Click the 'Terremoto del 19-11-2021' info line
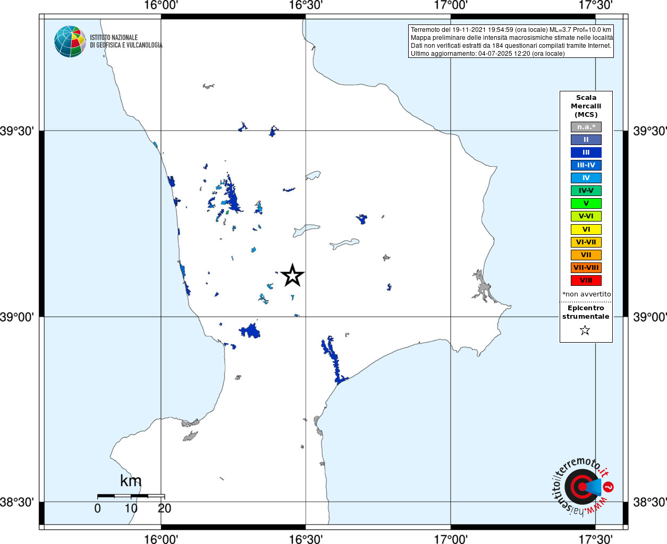 [511, 30]
